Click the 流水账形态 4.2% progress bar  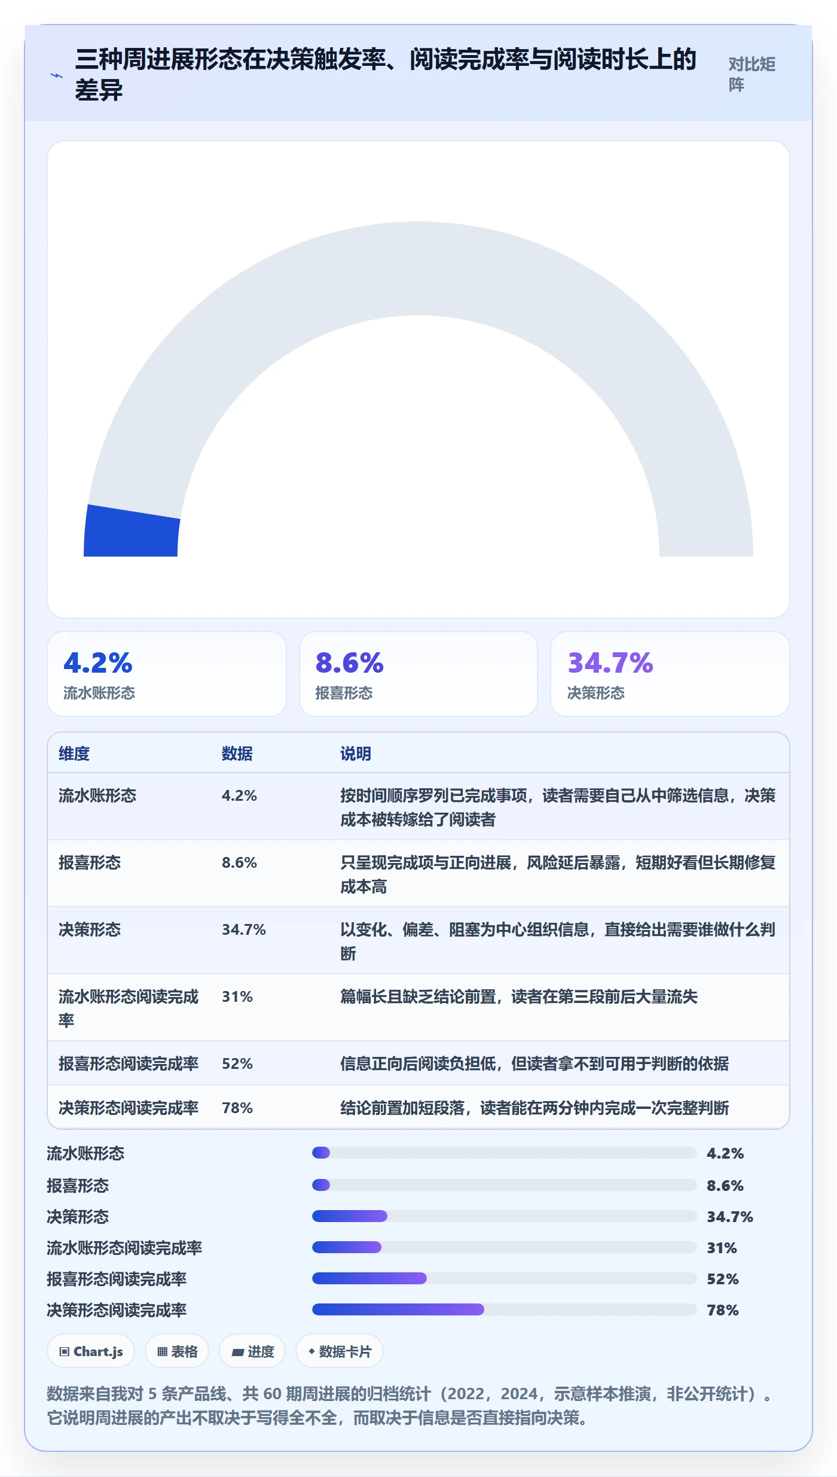click(x=504, y=1153)
